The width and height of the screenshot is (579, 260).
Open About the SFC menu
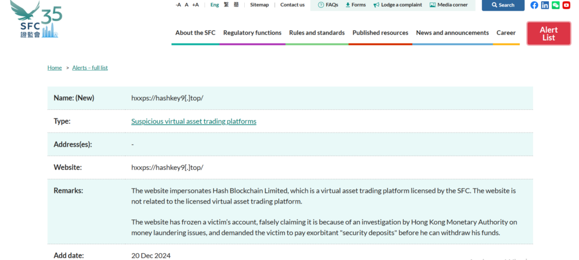pyautogui.click(x=195, y=33)
